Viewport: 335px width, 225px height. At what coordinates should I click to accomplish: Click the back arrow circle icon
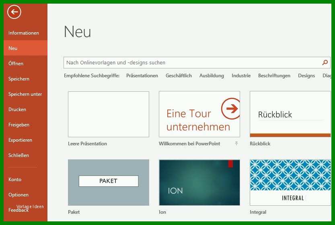coord(14,12)
